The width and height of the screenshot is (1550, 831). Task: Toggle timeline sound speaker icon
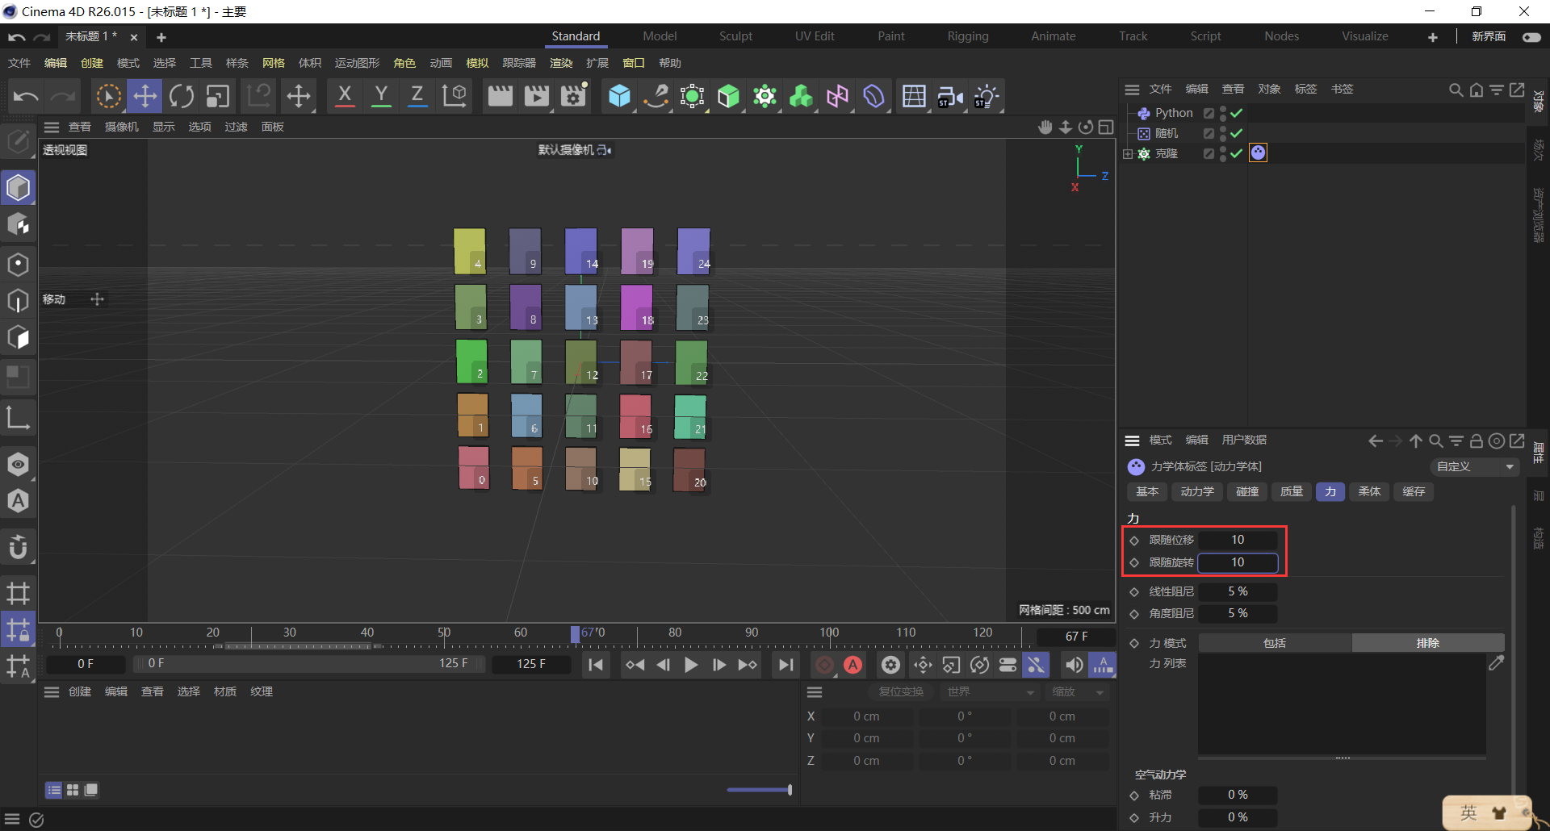[1074, 665]
